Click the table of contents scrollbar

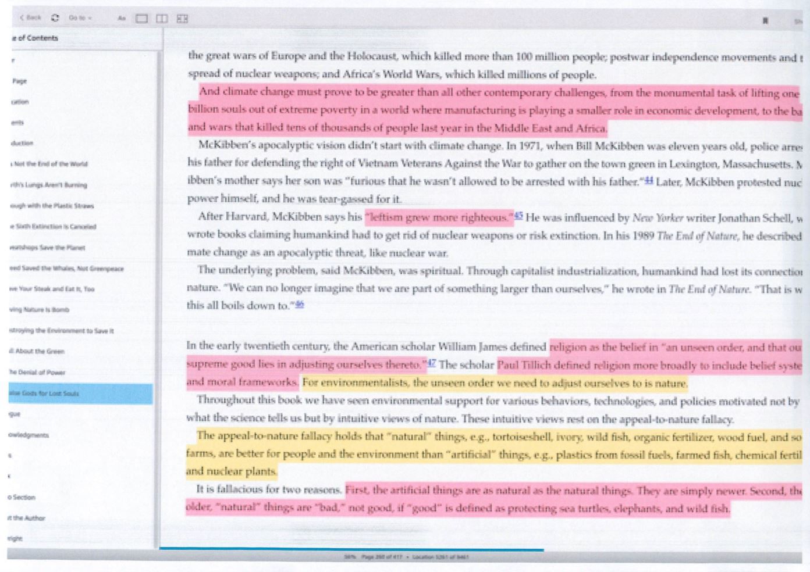(x=157, y=291)
